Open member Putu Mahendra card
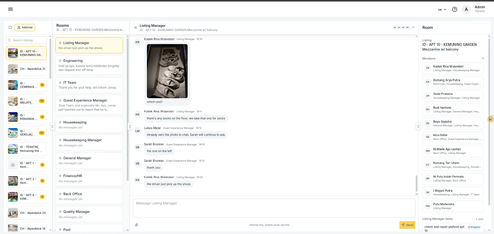This screenshot has width=494, height=234. pyautogui.click(x=453, y=206)
